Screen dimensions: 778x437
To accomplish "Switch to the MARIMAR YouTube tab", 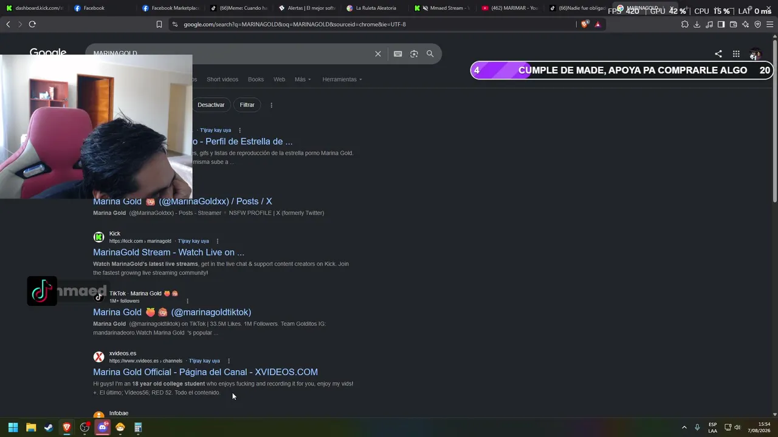I will [510, 8].
